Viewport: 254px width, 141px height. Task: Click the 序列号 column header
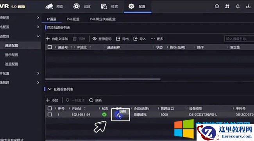coord(241,109)
